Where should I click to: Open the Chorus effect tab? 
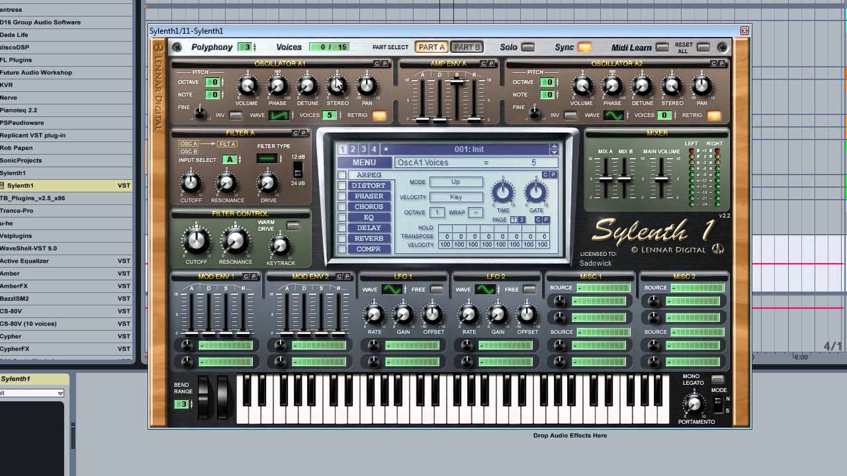[369, 207]
